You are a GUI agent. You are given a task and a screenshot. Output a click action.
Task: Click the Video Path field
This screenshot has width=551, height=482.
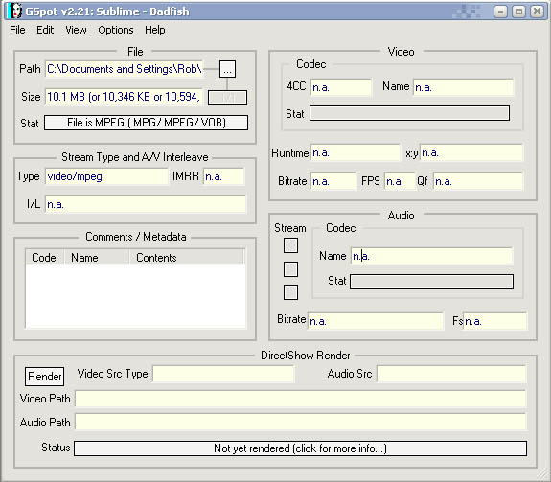tap(301, 399)
